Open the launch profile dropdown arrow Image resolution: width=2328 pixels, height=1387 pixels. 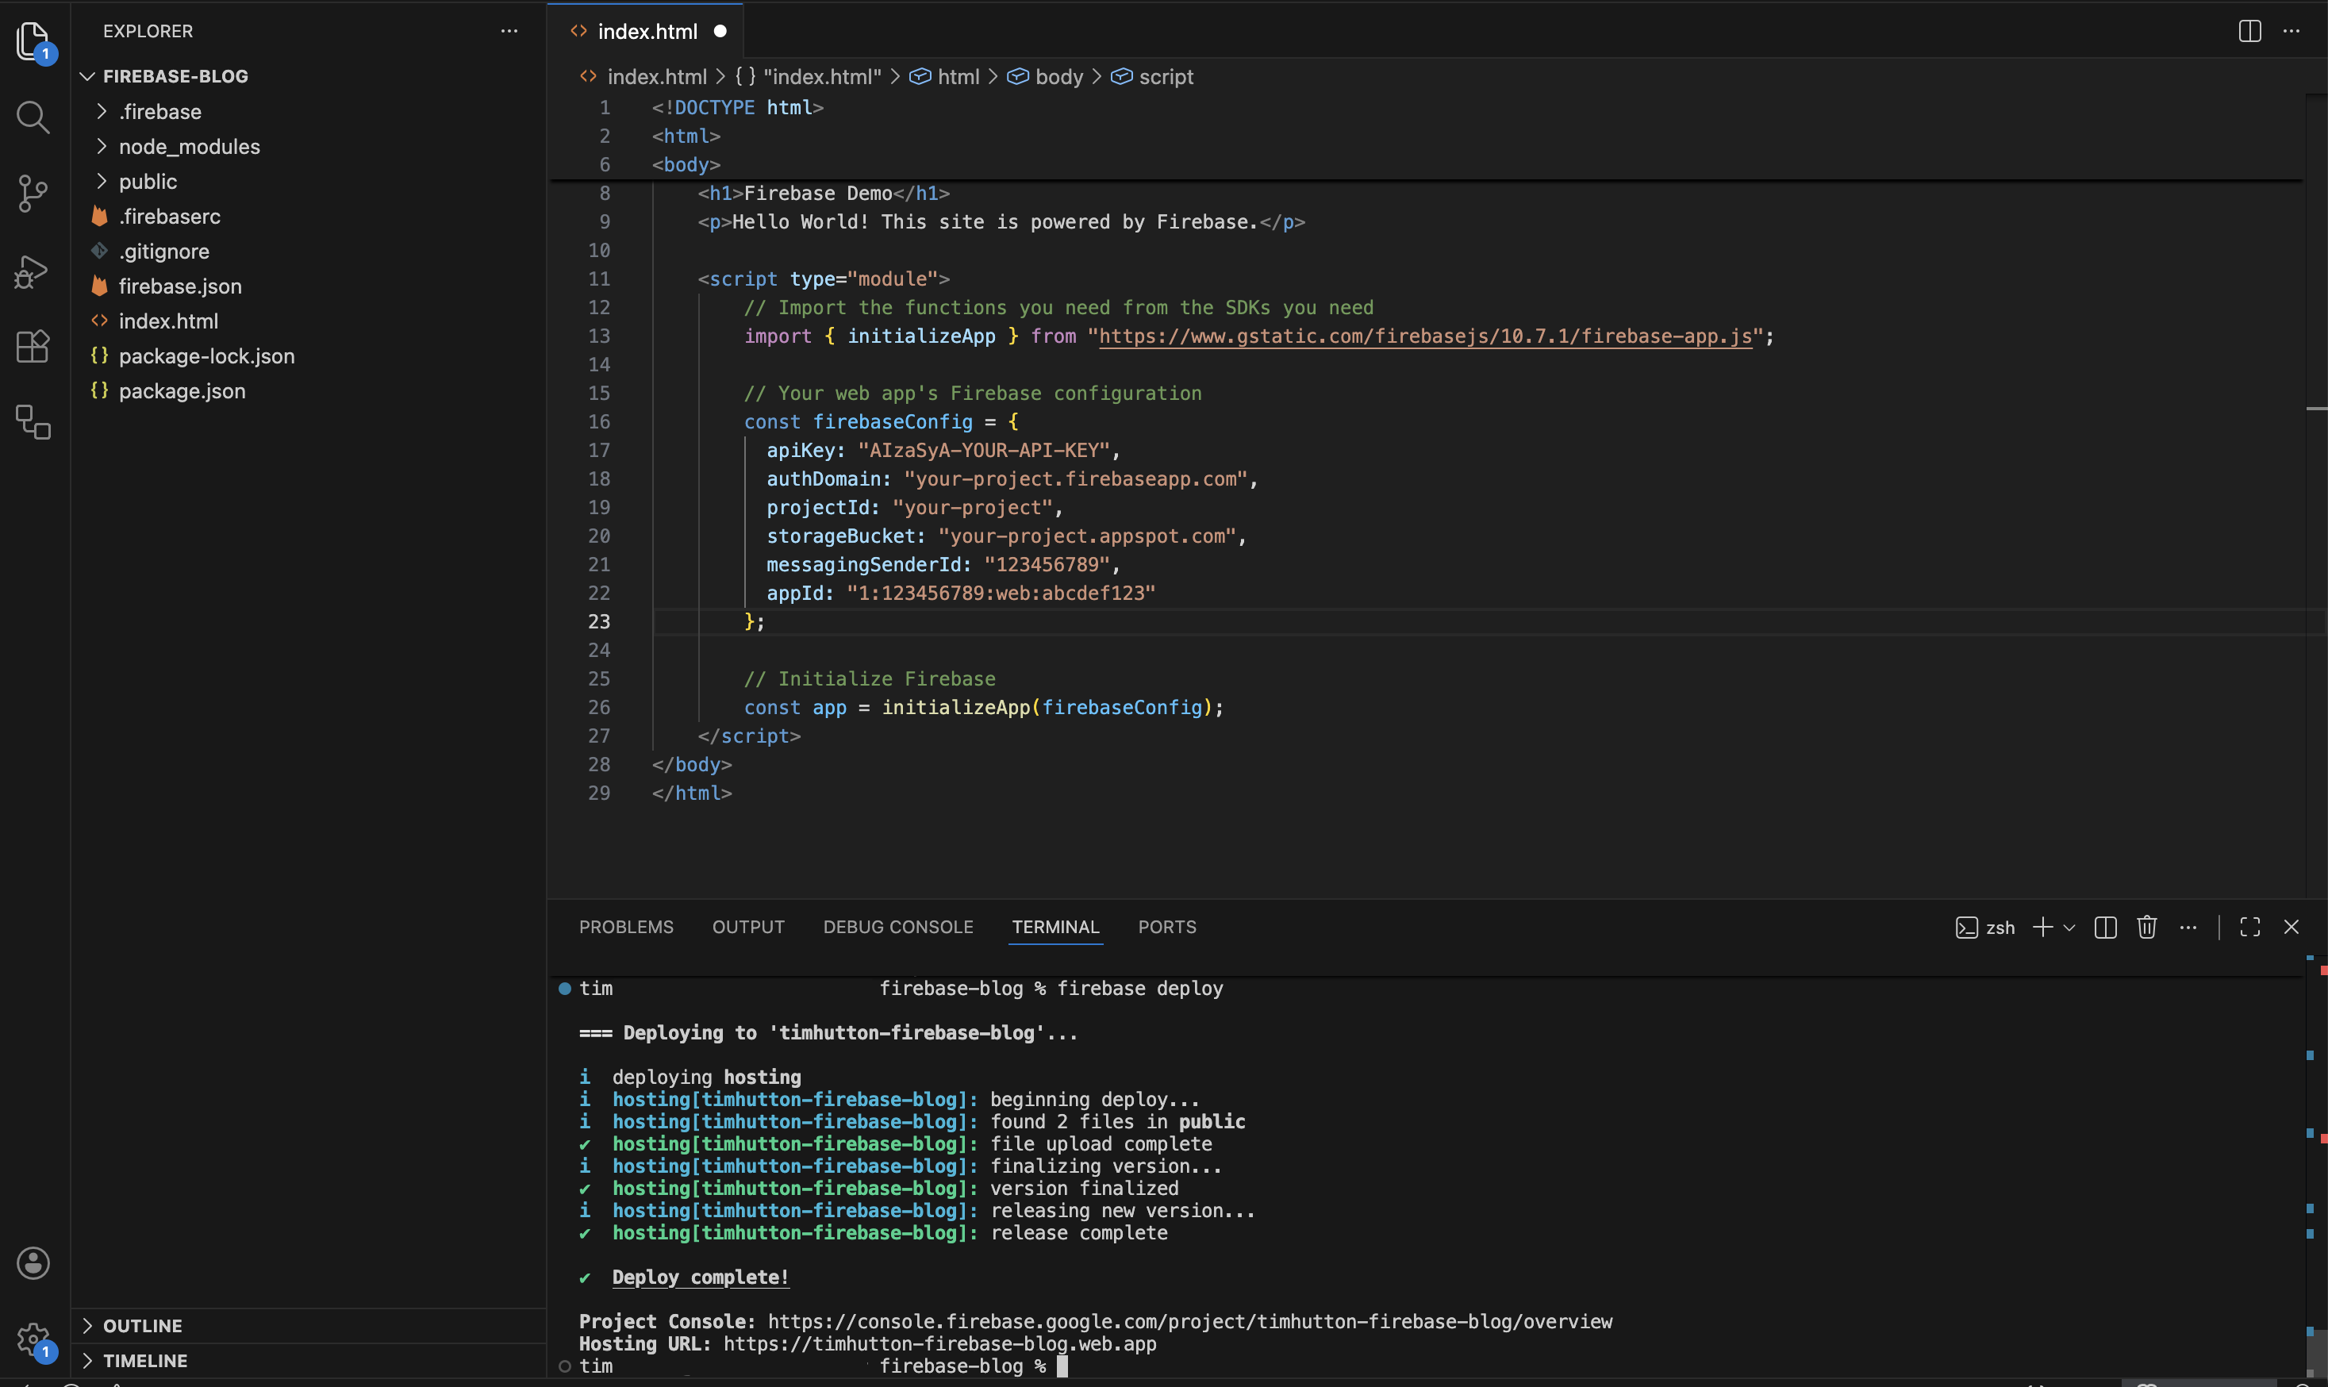pos(2069,927)
